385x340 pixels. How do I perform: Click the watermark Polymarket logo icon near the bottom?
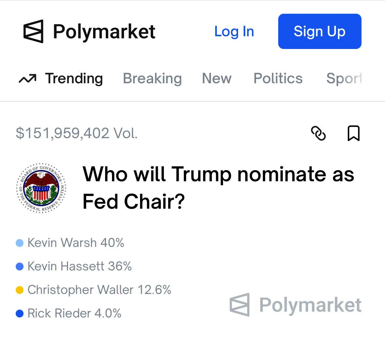[x=240, y=305]
